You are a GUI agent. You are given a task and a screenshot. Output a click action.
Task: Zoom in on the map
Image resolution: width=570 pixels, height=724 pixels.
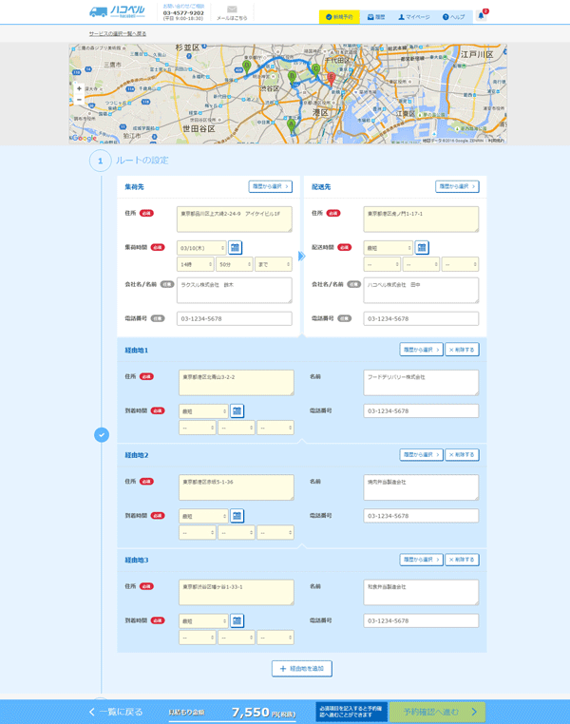click(x=79, y=88)
